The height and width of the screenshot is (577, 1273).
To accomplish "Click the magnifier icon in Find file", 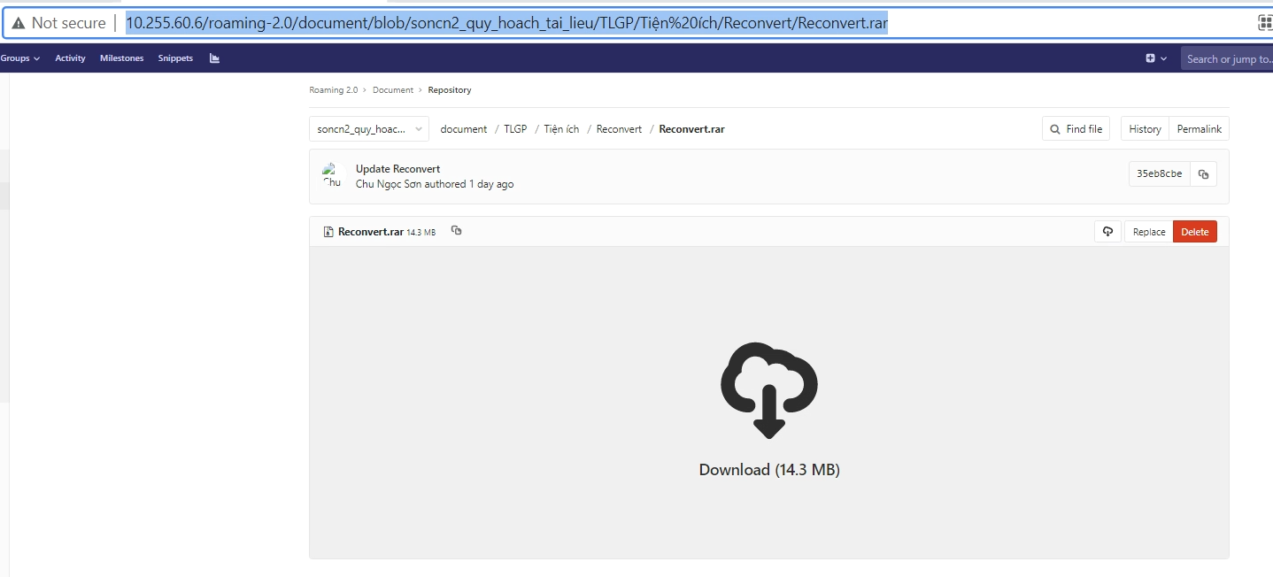I will click(x=1055, y=129).
